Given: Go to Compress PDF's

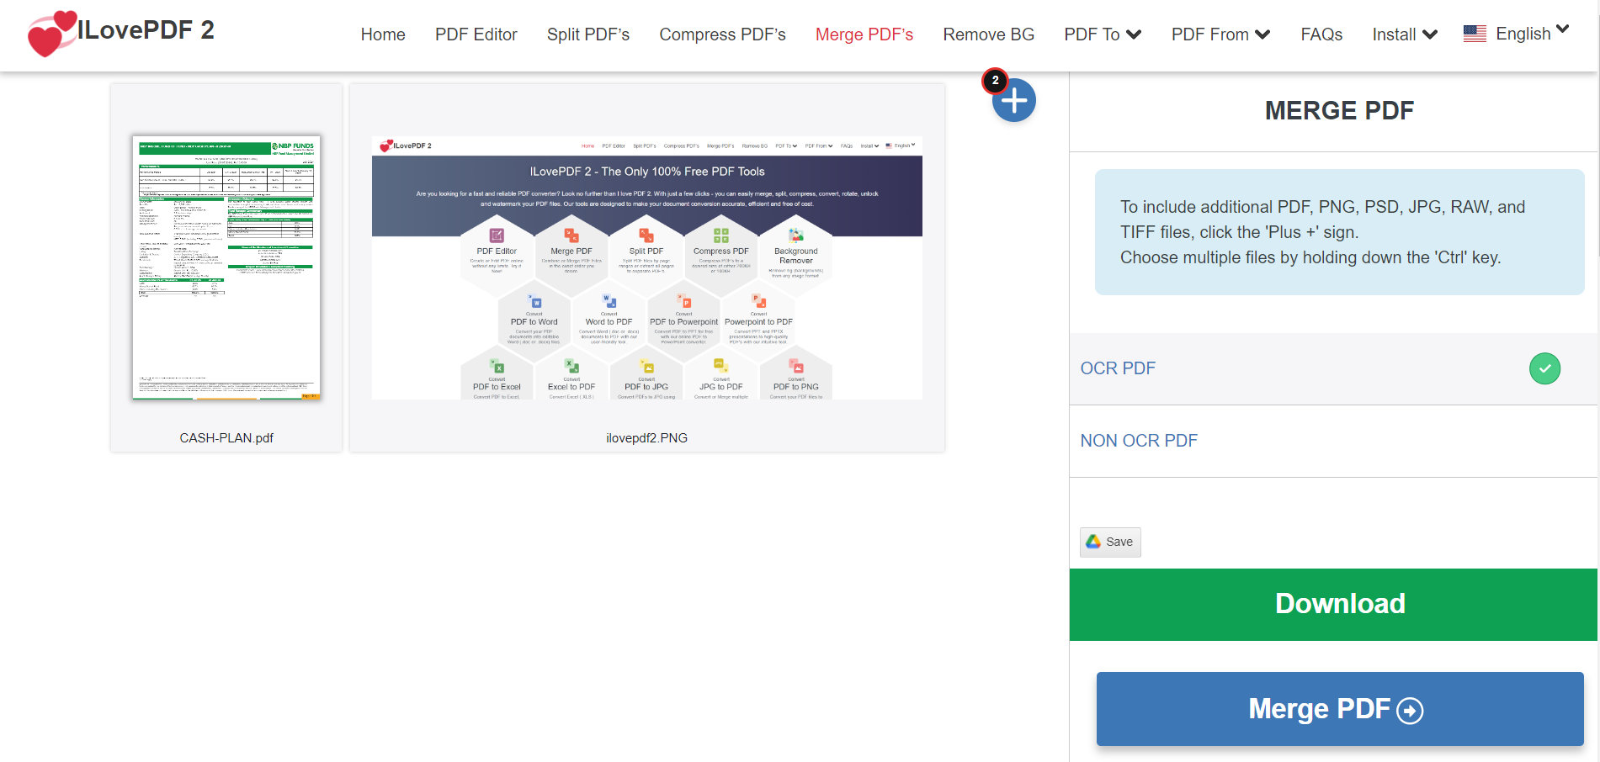Looking at the screenshot, I should coord(722,34).
